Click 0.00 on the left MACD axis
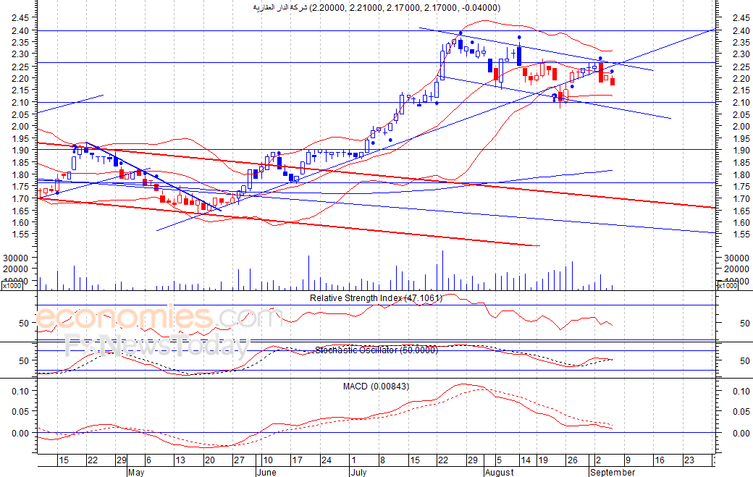The image size is (753, 477). click(x=20, y=434)
